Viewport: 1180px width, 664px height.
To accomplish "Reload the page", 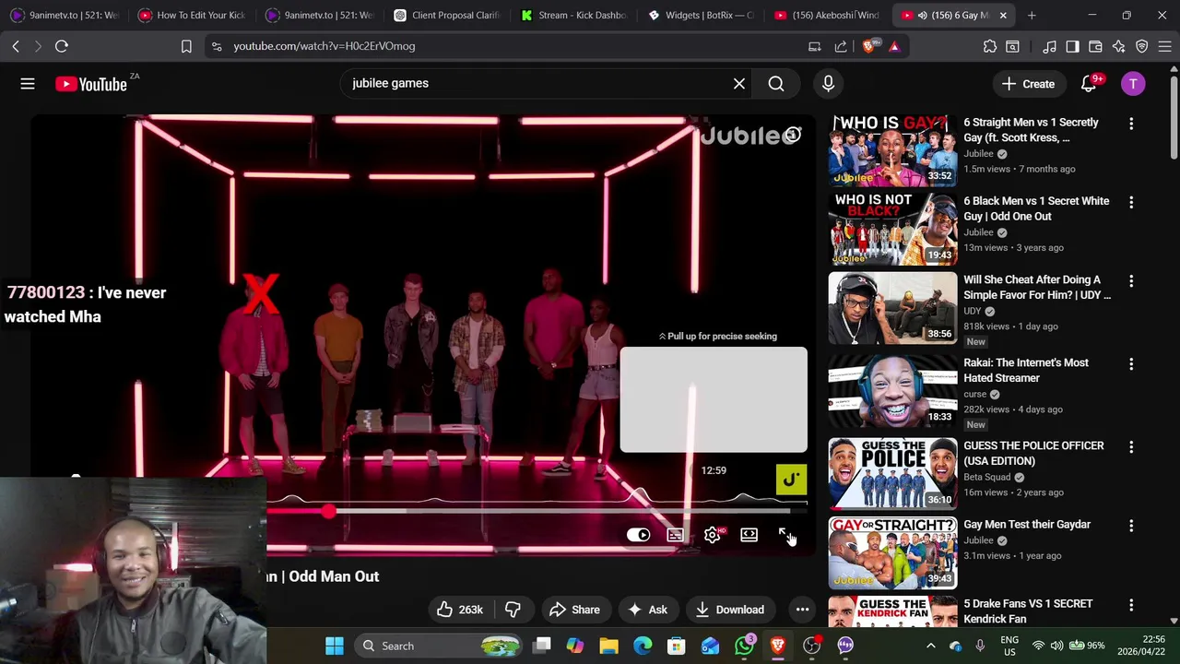I will [62, 46].
